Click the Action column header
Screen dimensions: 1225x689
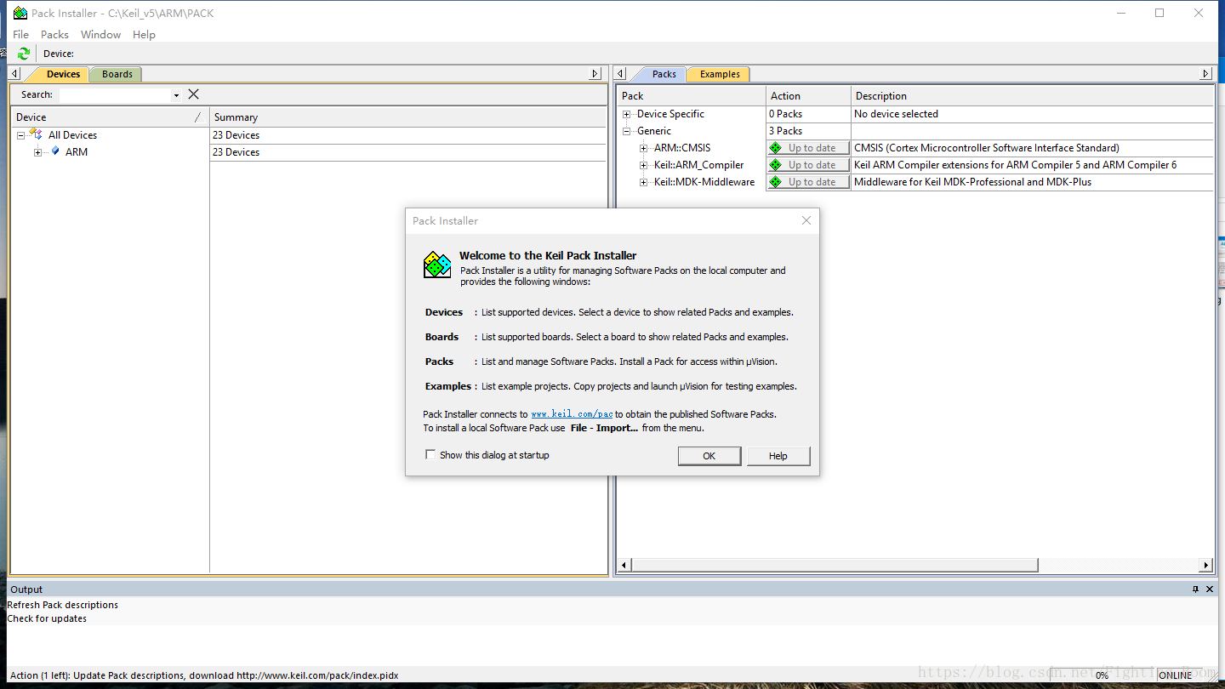point(808,96)
